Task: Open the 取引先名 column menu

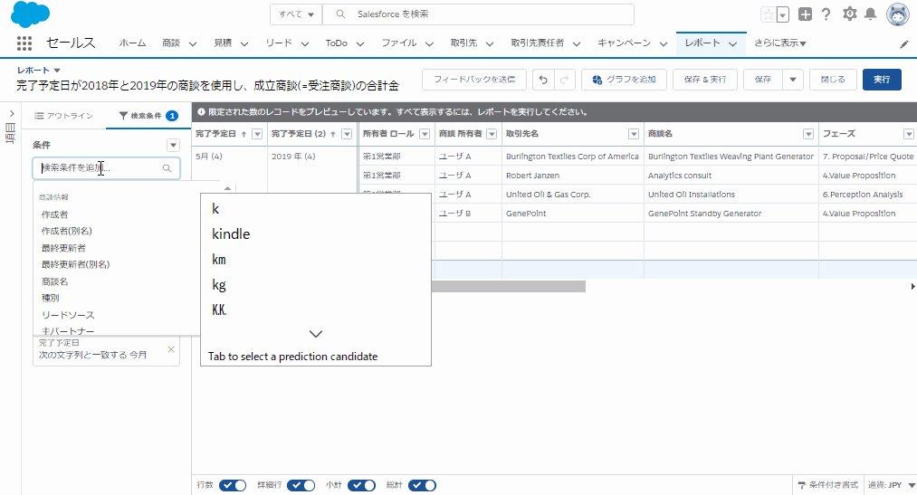Action: 634,134
